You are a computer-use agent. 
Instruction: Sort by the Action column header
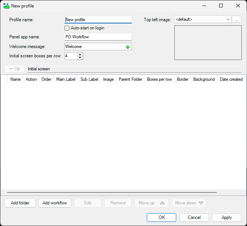(31, 79)
